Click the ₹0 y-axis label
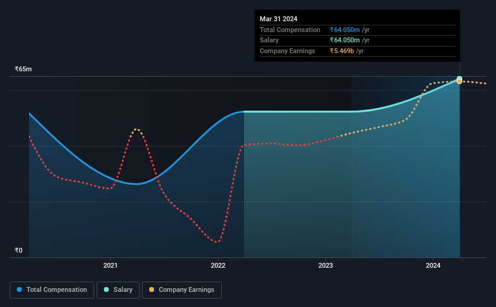 [x=18, y=250]
